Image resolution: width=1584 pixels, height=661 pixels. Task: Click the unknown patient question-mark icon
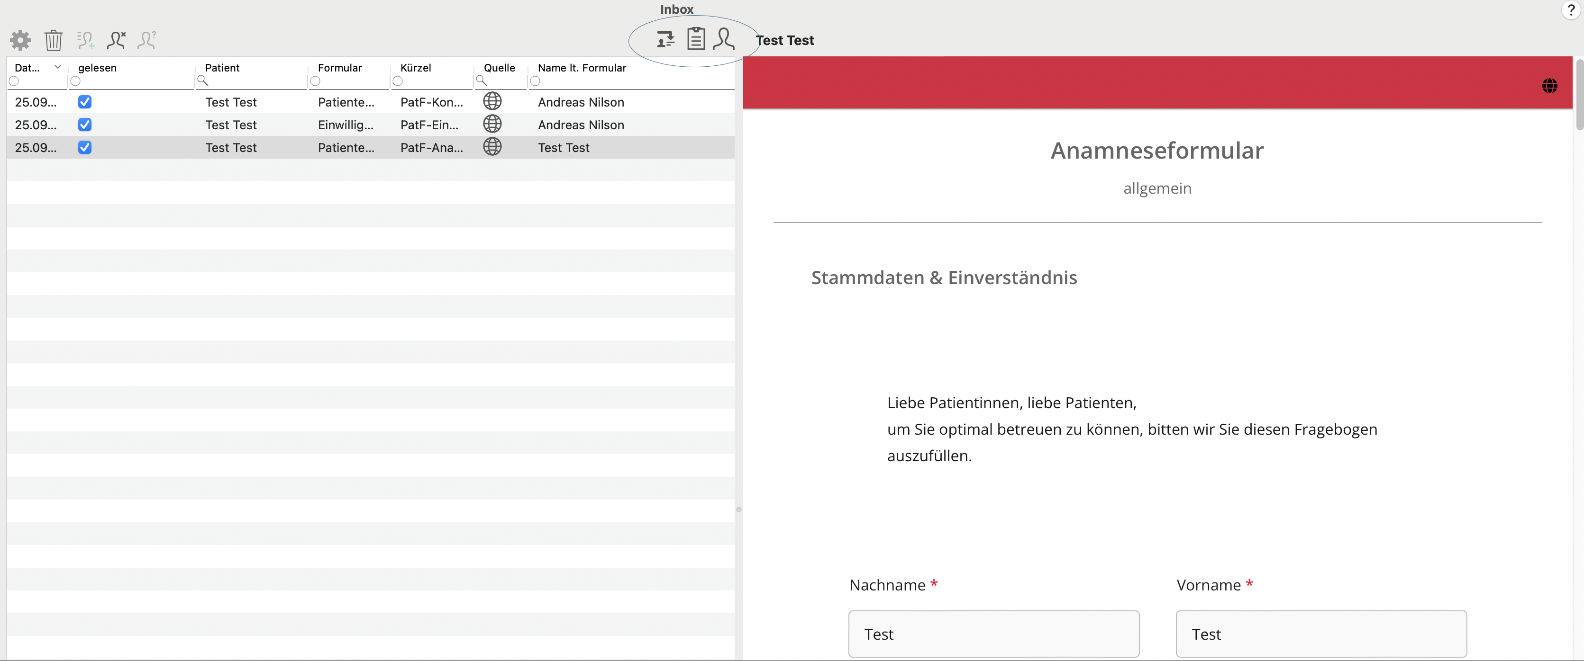coord(147,40)
